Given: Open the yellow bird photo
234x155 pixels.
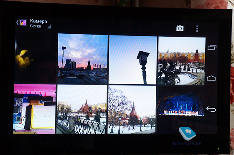Looking at the screenshot, I should [35, 58].
